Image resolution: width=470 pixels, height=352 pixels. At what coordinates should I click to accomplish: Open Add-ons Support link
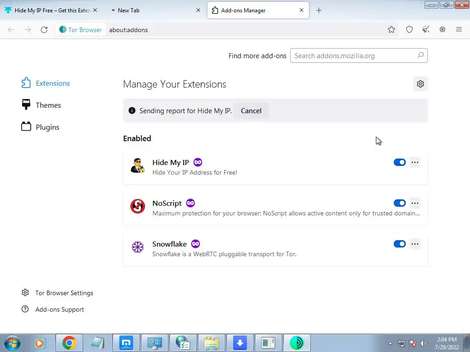point(53,309)
